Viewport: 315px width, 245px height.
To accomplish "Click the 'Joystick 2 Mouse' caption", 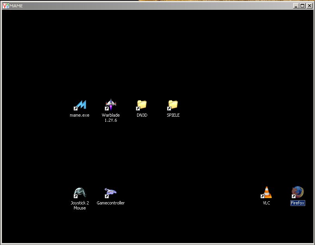I will [79, 206].
